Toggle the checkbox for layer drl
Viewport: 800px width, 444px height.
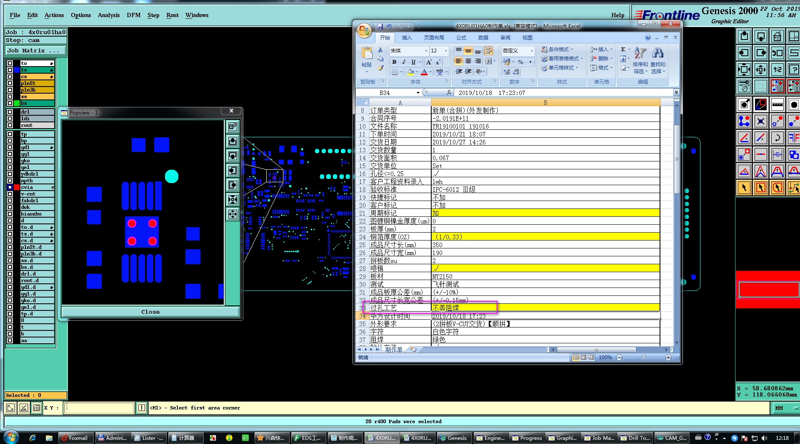point(10,112)
